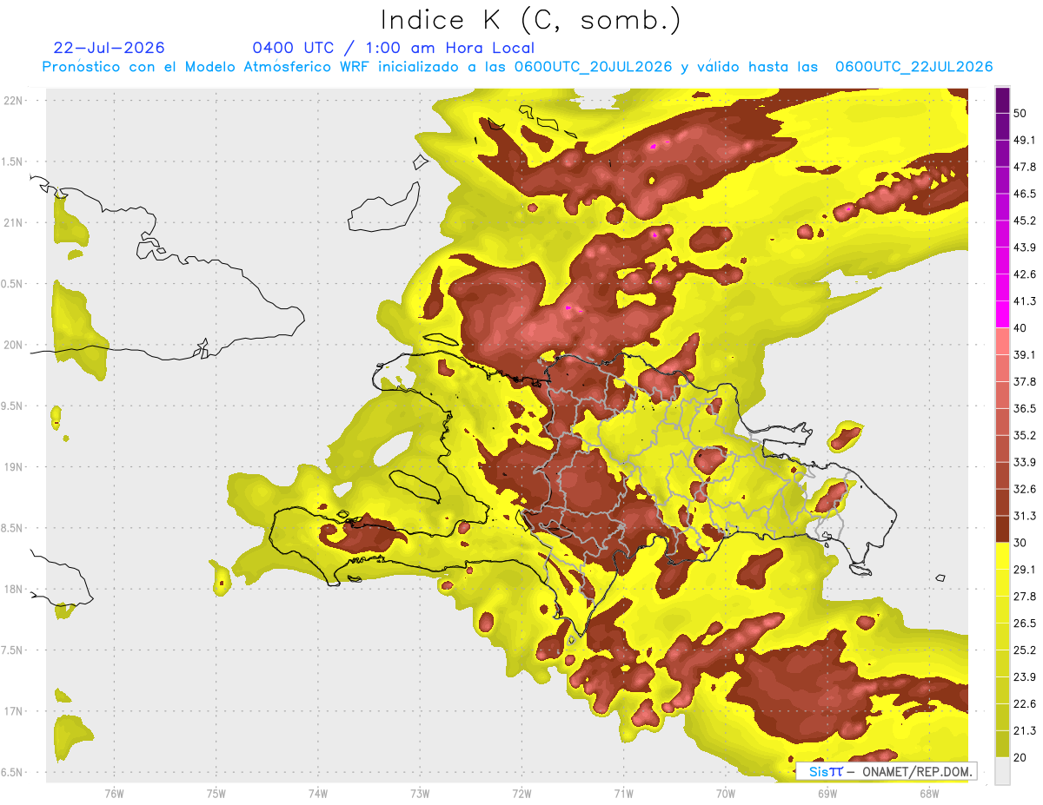Click the latitude label "22N"
Image resolution: width=1043 pixels, height=805 pixels.
15,100
